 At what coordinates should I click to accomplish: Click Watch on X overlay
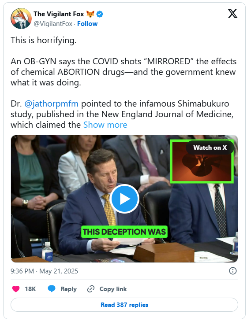click(210, 148)
